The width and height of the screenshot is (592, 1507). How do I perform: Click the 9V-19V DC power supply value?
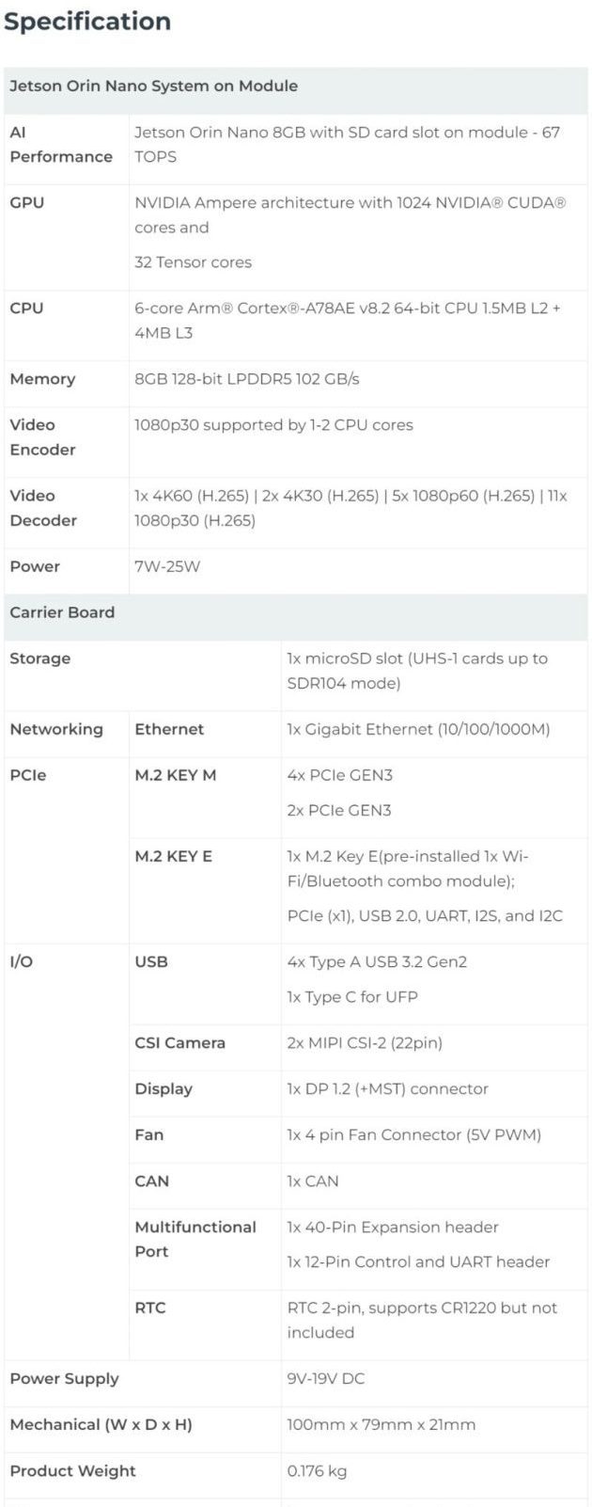coord(325,1378)
